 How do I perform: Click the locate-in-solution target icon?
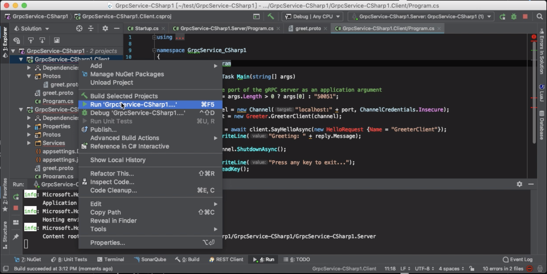[x=79, y=28]
